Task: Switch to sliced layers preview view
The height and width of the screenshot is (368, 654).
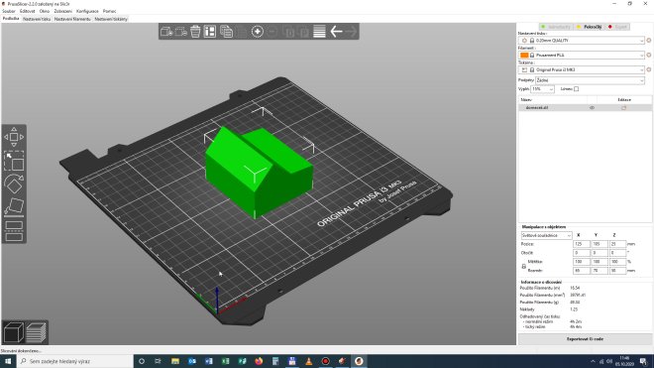Action: (37, 332)
